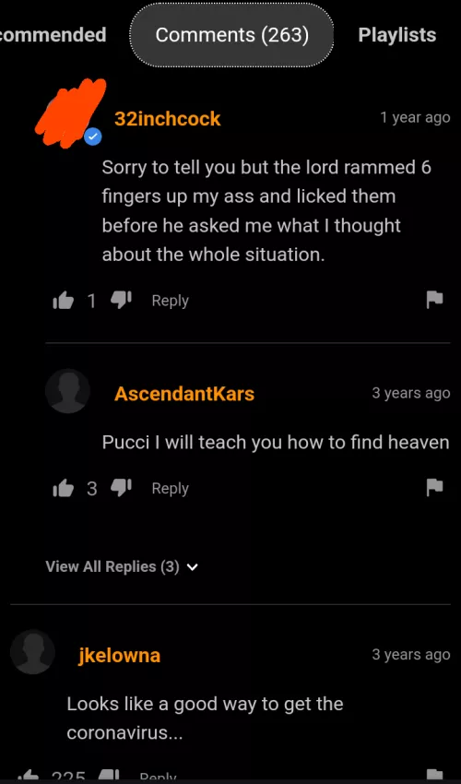Image resolution: width=461 pixels, height=784 pixels.
Task: Report AscendantKars' comment with flag icon
Action: (434, 488)
